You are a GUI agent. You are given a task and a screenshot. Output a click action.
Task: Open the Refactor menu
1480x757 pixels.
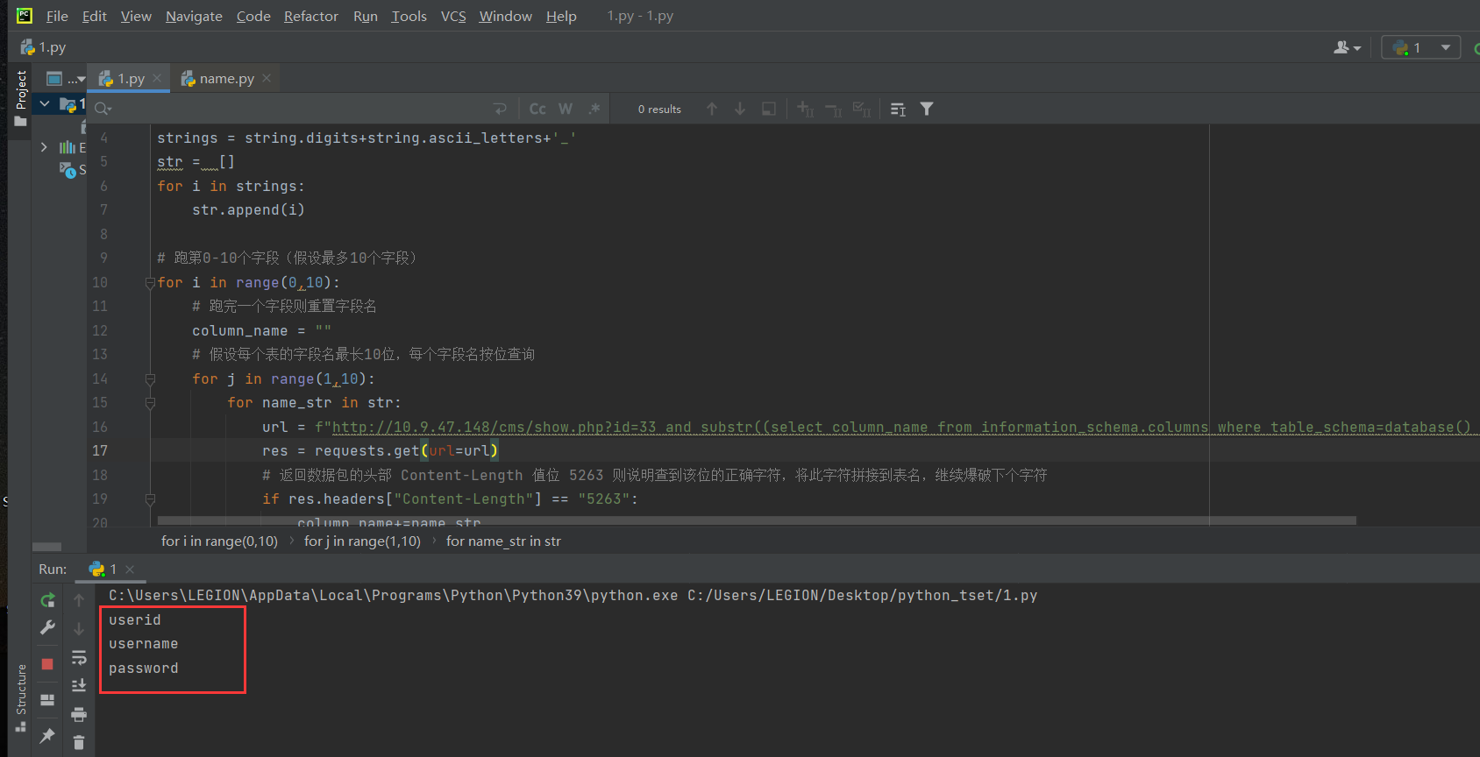point(311,16)
